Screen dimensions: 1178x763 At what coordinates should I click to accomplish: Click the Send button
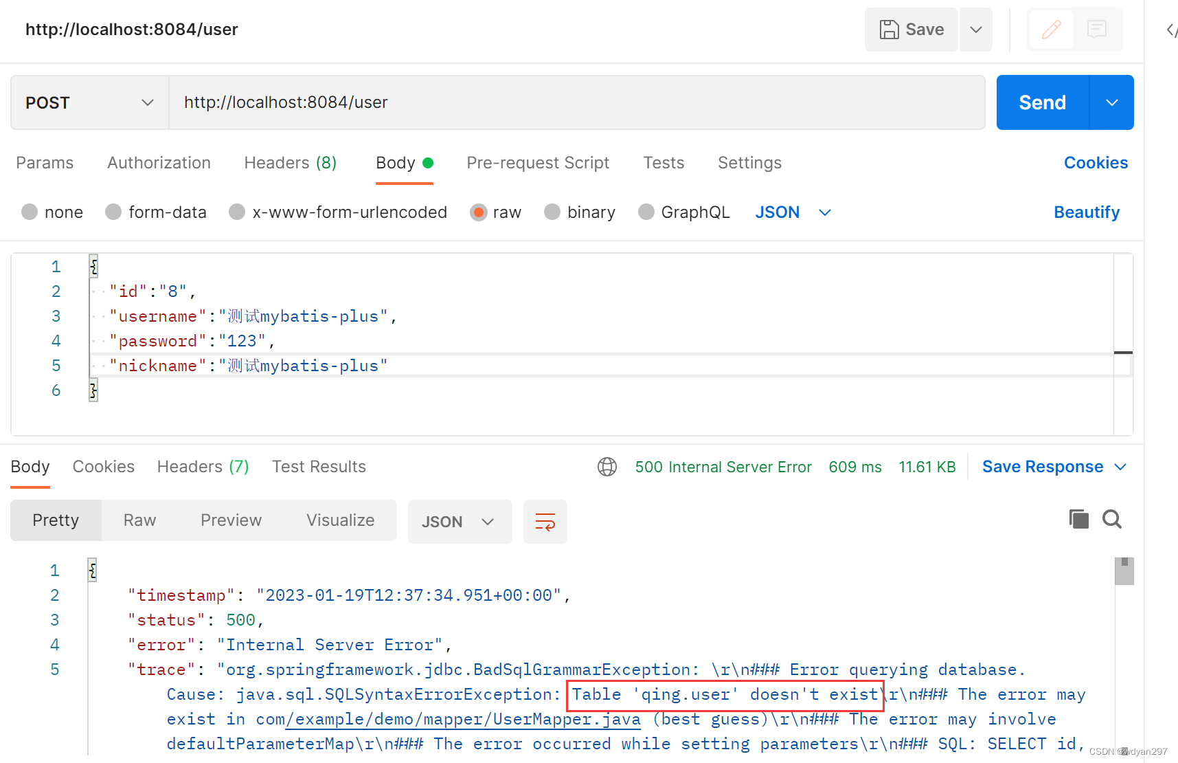pos(1041,102)
